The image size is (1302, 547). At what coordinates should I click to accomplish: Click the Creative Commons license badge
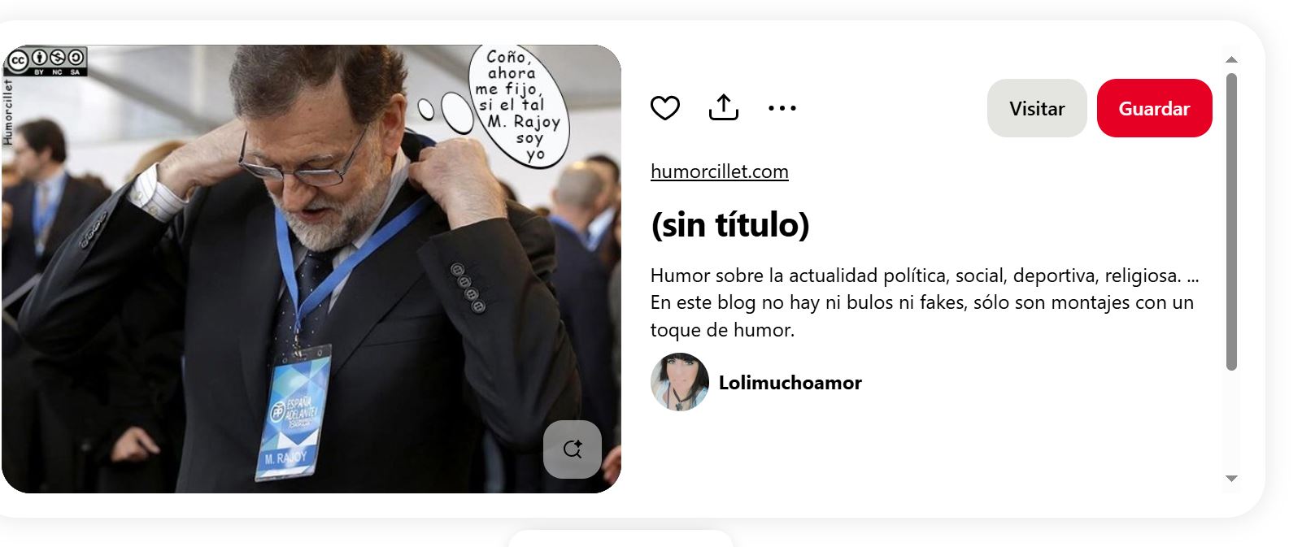[x=46, y=61]
